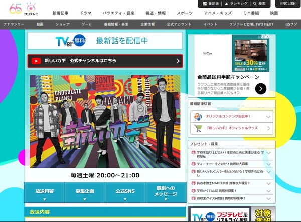This screenshot has width=301, height=222.
Task: Click the 毎週土曜 20:00〜21:00 text
Action: [105, 175]
